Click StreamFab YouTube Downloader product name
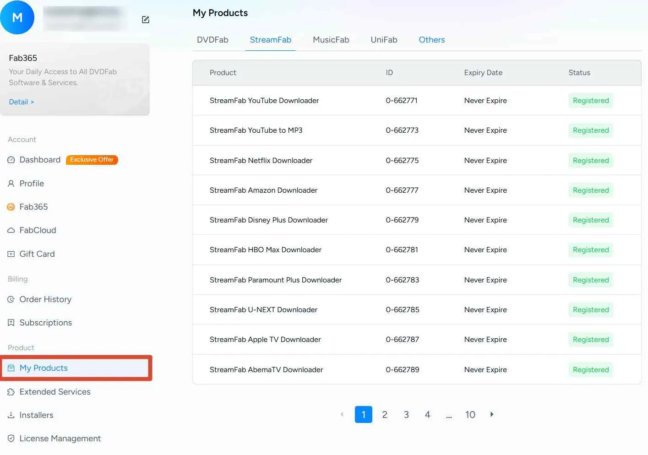The width and height of the screenshot is (648, 455). (x=264, y=100)
